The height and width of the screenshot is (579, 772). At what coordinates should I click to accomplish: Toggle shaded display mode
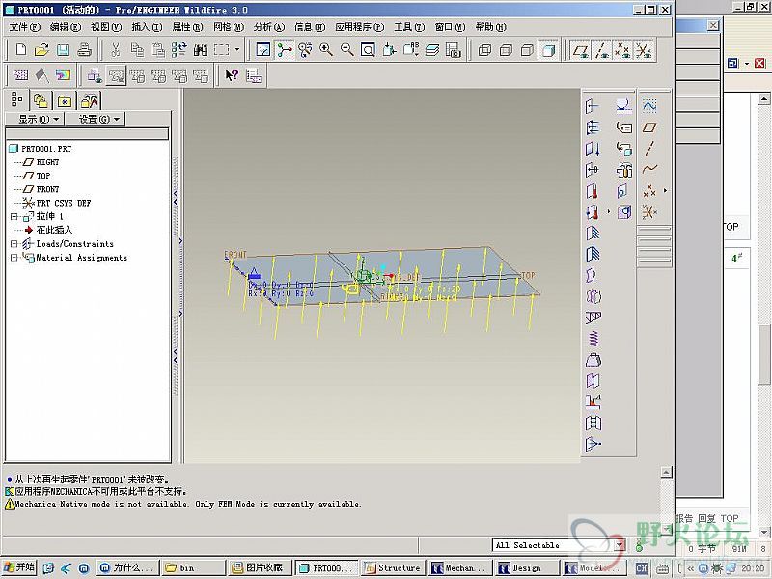[548, 50]
